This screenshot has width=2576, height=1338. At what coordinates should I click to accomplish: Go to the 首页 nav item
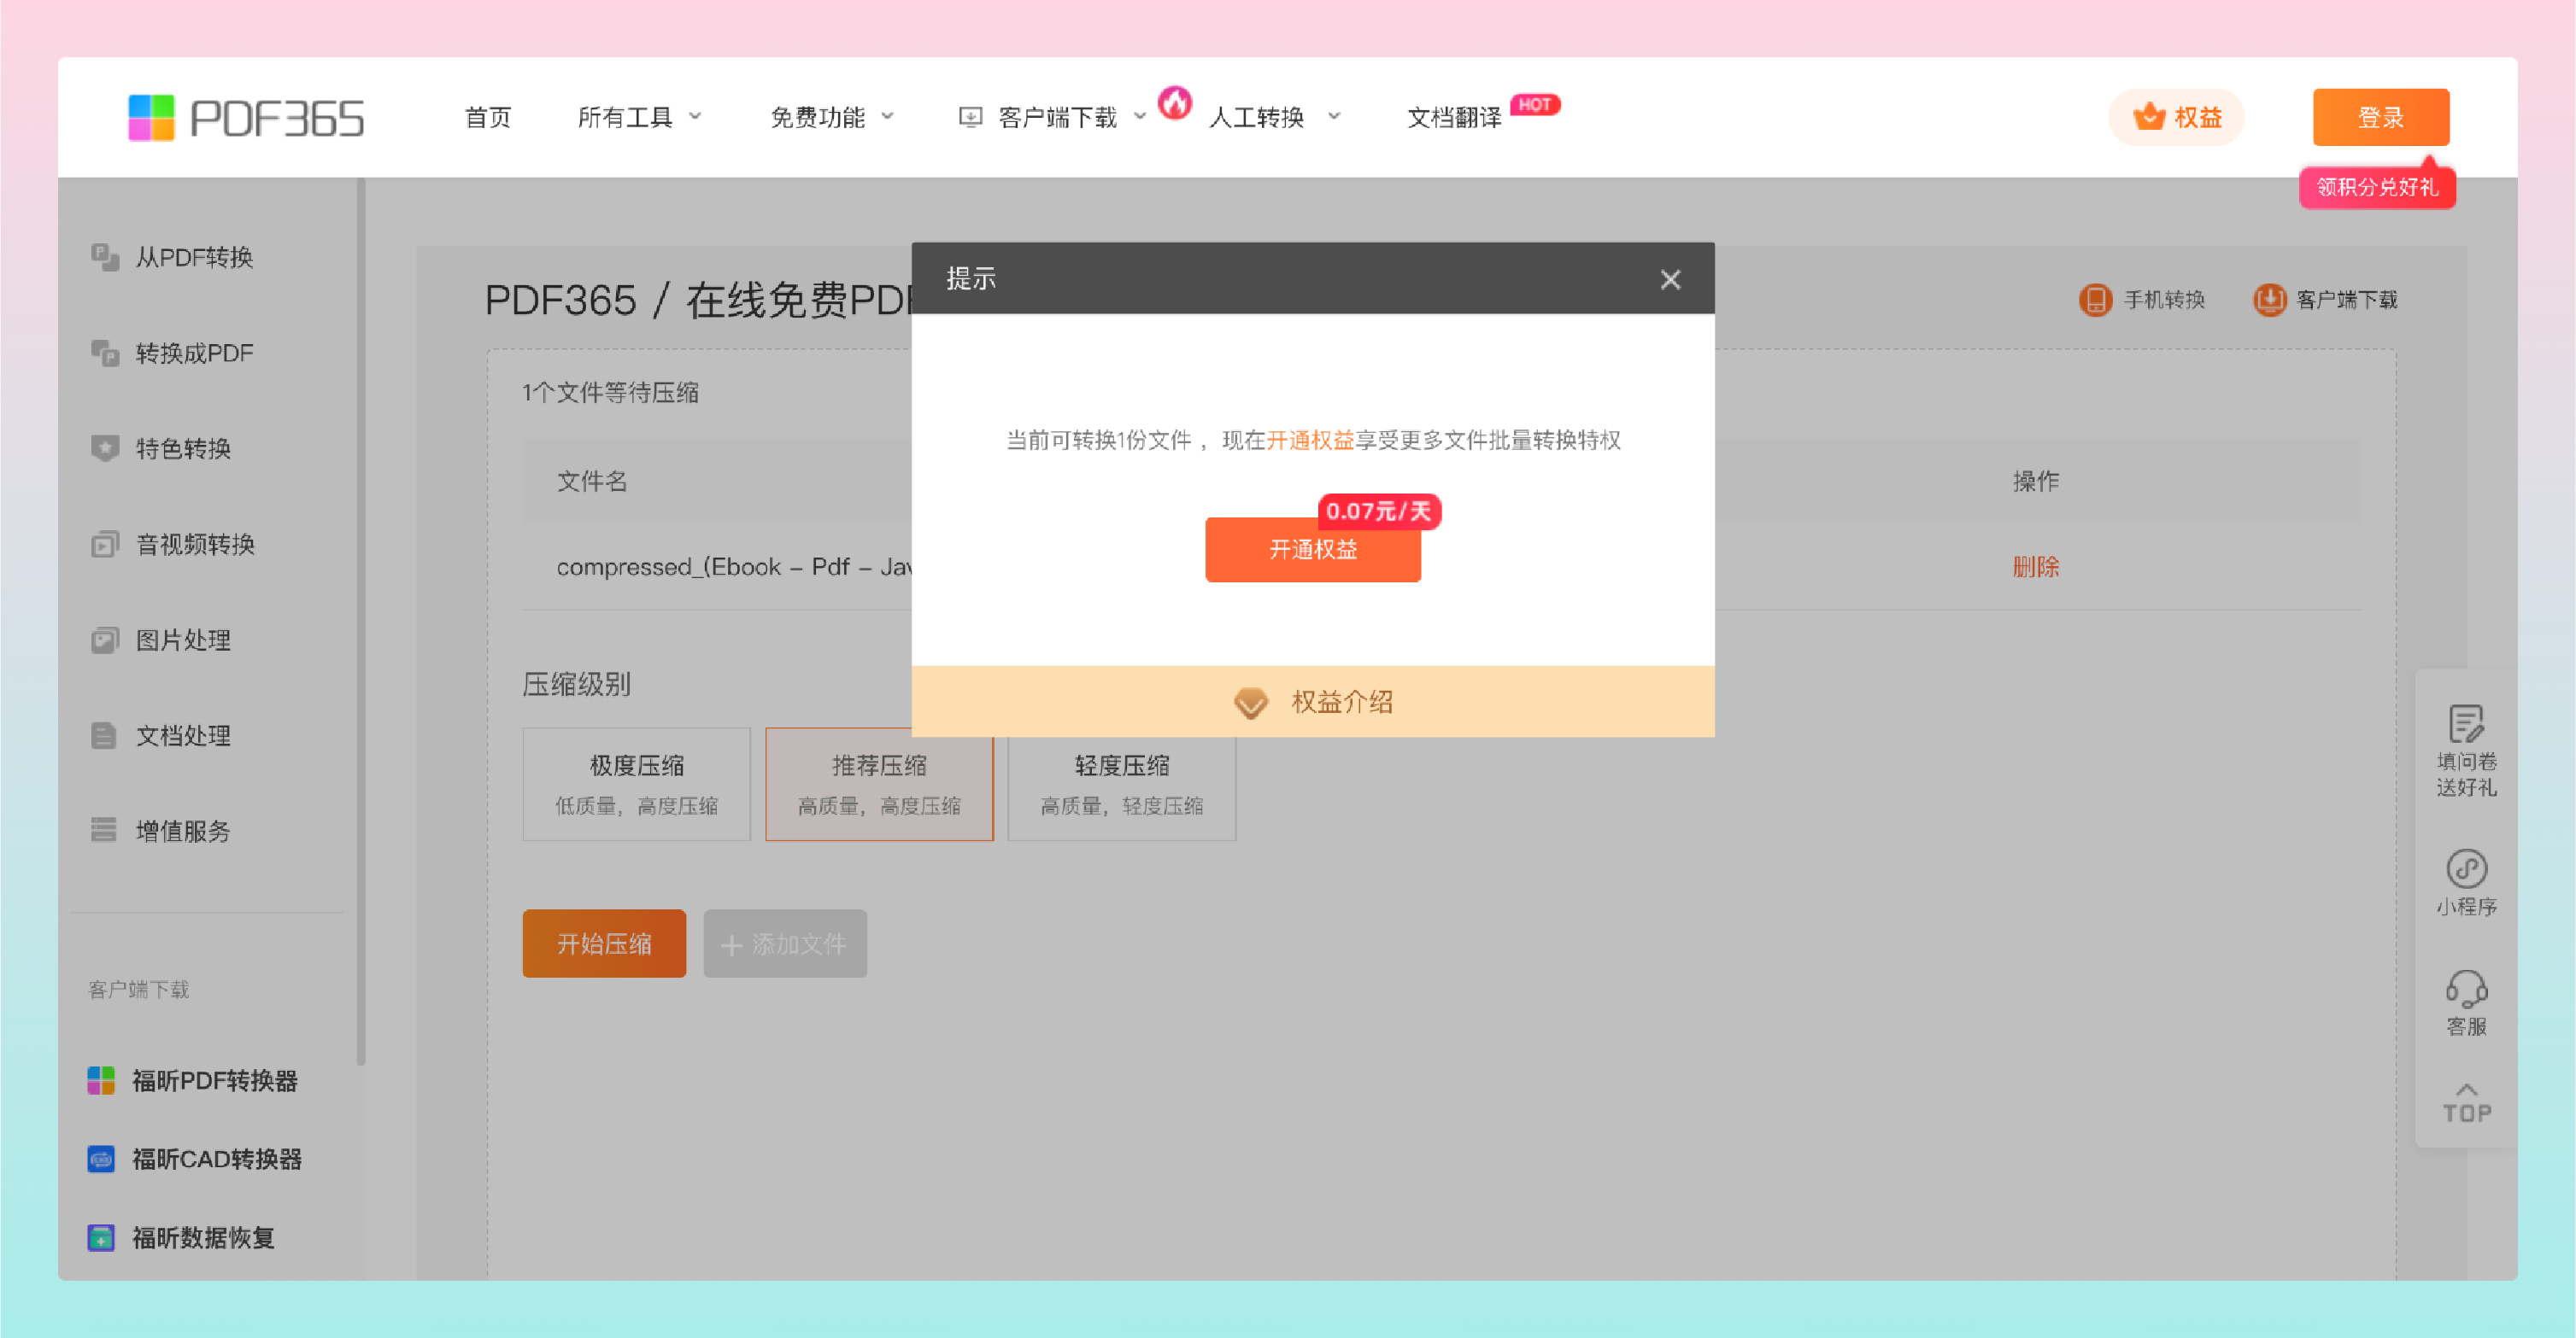pyautogui.click(x=488, y=118)
